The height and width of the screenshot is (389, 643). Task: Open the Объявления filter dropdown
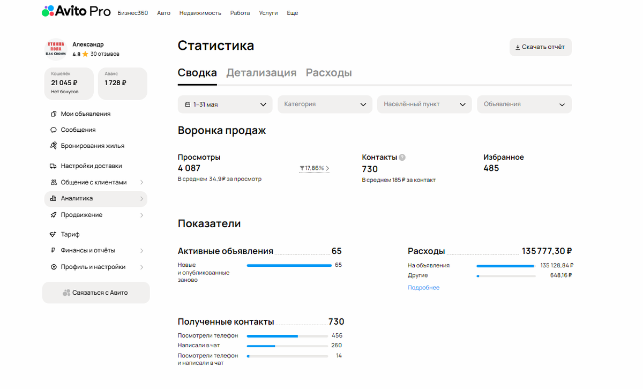(525, 104)
